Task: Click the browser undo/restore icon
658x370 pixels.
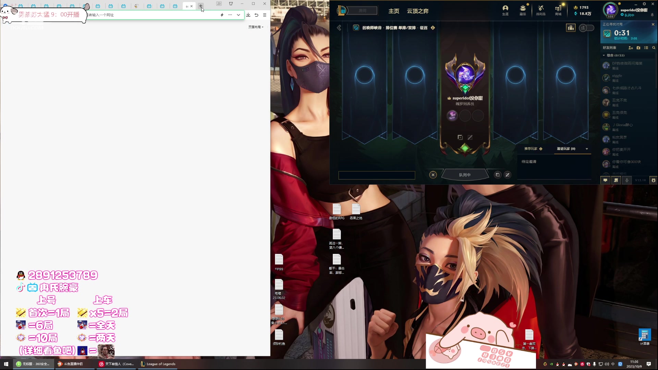Action: 256,15
